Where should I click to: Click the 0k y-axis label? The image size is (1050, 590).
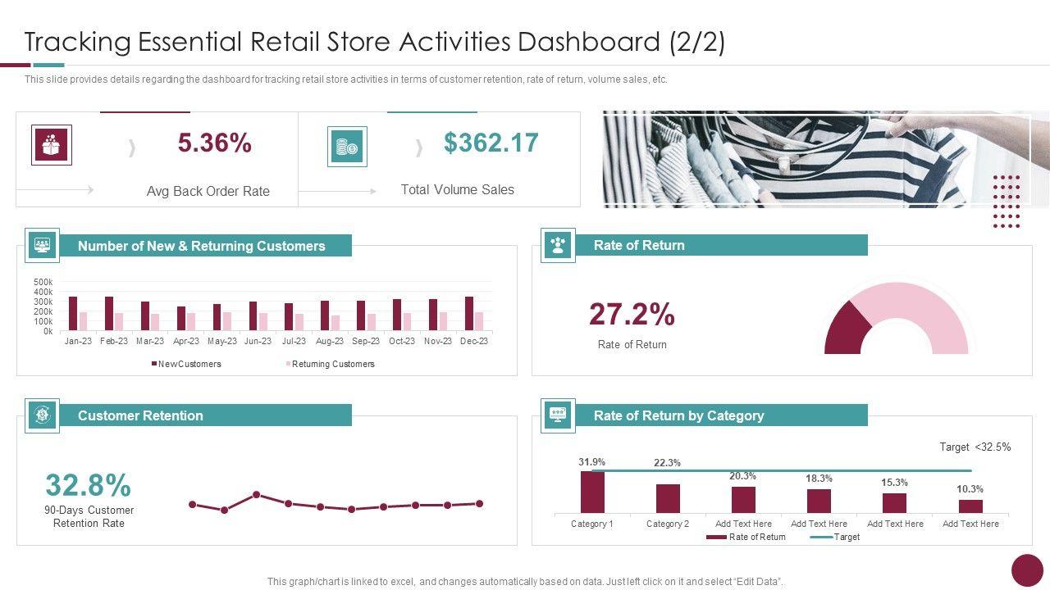48,332
